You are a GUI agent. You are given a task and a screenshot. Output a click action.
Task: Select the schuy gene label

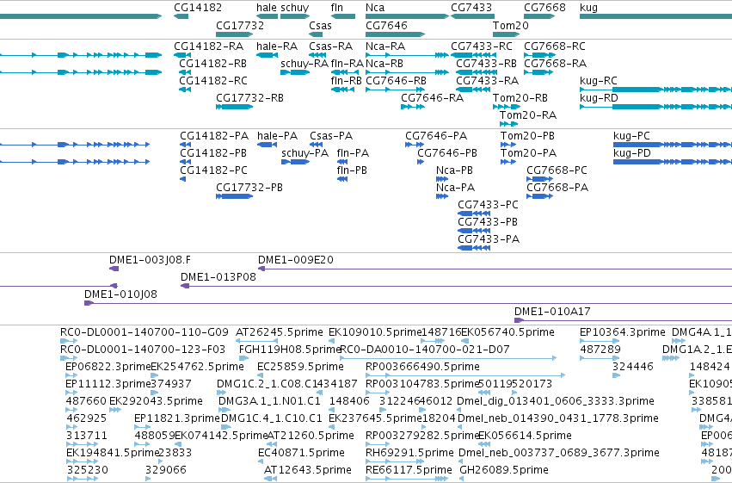click(294, 8)
